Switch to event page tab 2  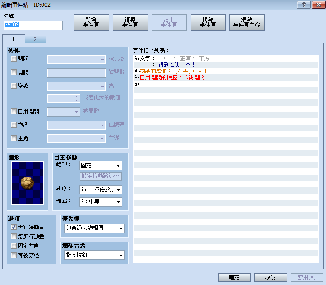point(35,39)
